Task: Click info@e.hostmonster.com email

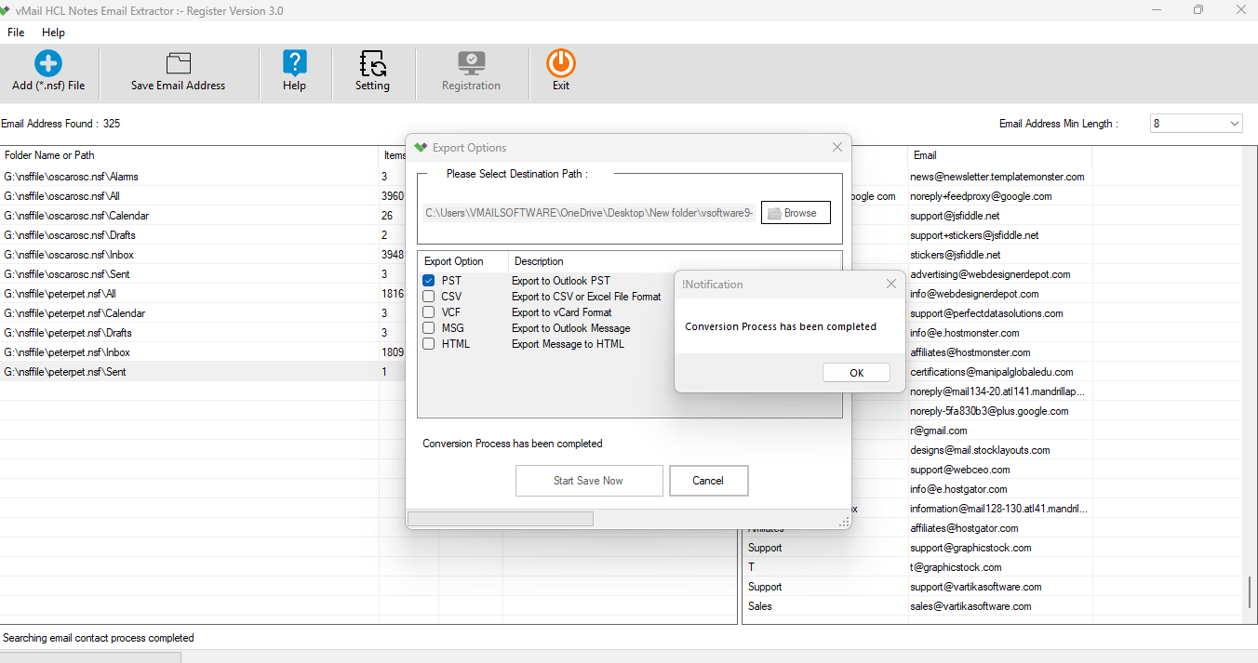Action: [x=964, y=333]
